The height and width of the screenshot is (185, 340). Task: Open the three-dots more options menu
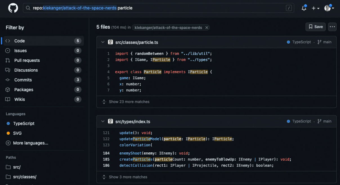[x=332, y=27]
